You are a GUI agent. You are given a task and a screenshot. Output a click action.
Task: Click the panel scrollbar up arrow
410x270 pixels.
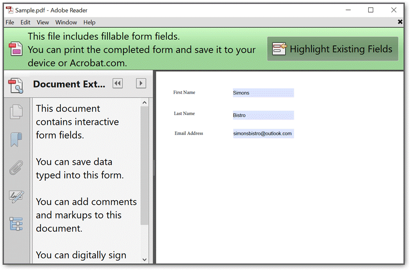click(144, 103)
